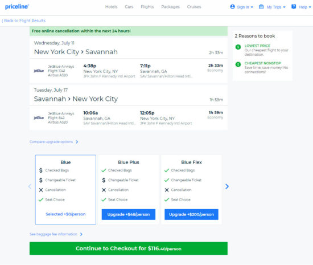The width and height of the screenshot is (313, 265).
Task: Click the Help question icon
Action: tap(294, 7)
